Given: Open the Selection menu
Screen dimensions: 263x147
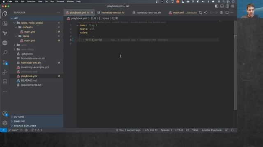Looking at the screenshot, I should [31, 2].
